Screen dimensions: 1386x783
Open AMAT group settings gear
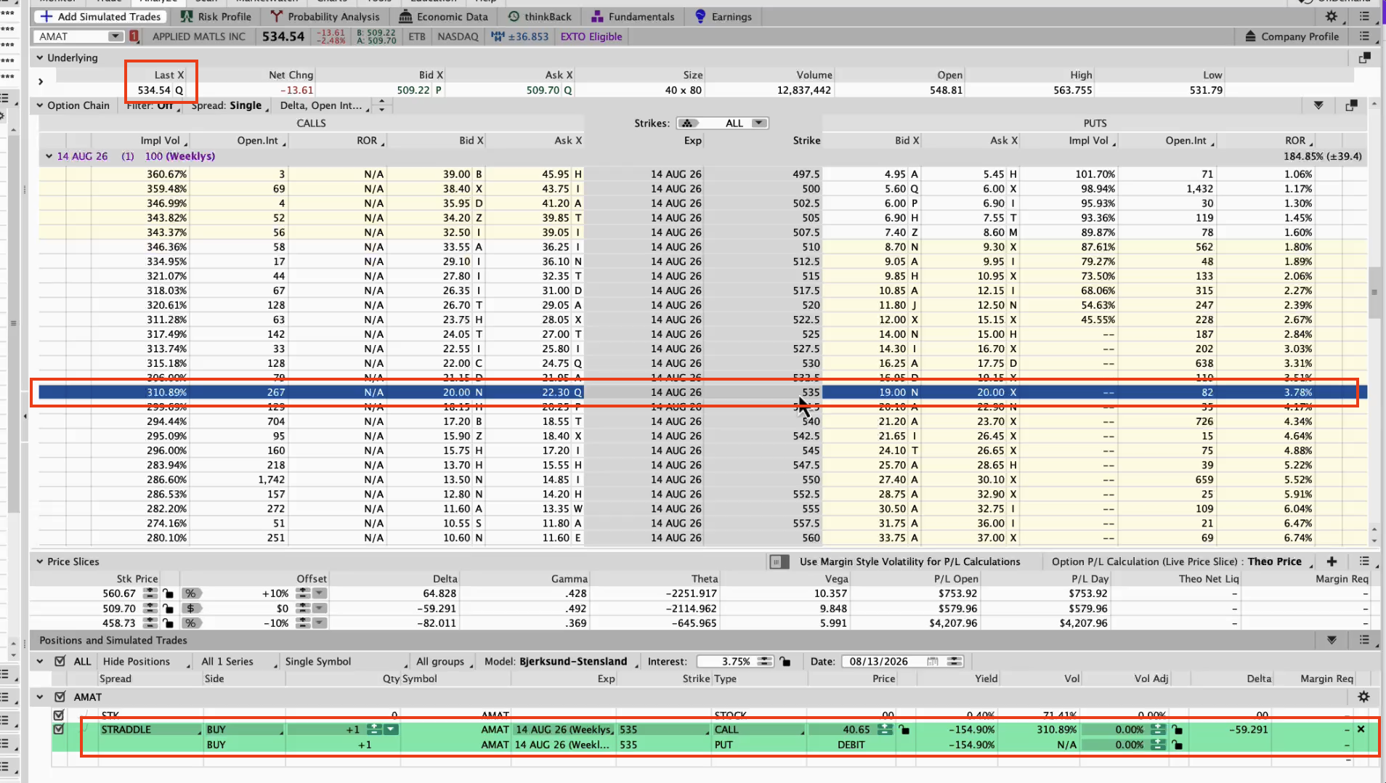1363,697
